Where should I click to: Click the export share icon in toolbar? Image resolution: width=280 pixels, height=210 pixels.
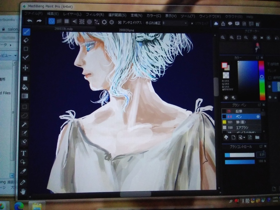point(223,24)
